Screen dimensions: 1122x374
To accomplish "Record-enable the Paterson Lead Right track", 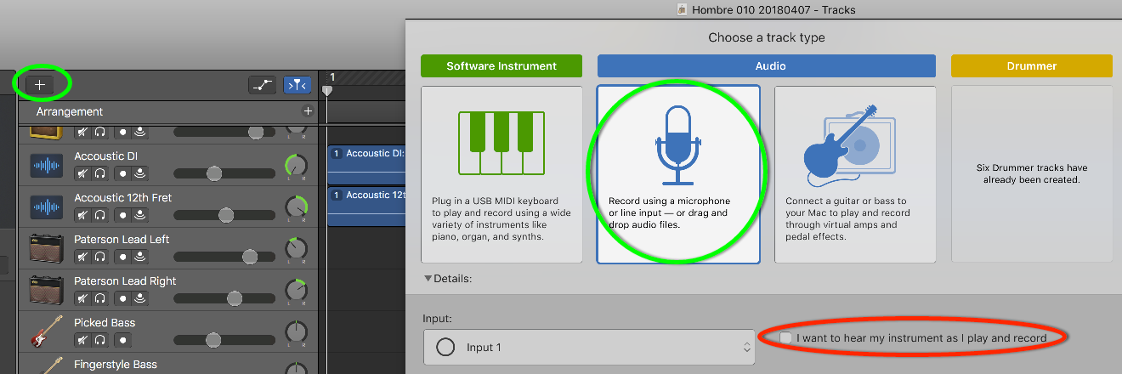I will (x=122, y=297).
